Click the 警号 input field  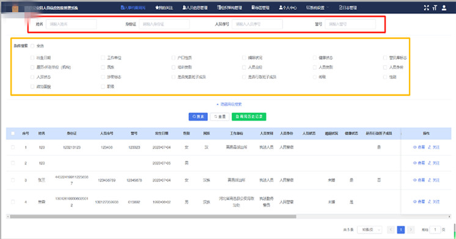tap(350, 24)
